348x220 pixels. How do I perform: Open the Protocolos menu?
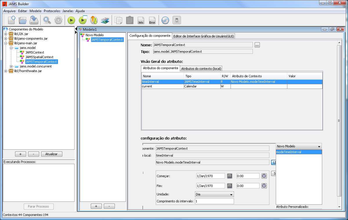pos(52,11)
